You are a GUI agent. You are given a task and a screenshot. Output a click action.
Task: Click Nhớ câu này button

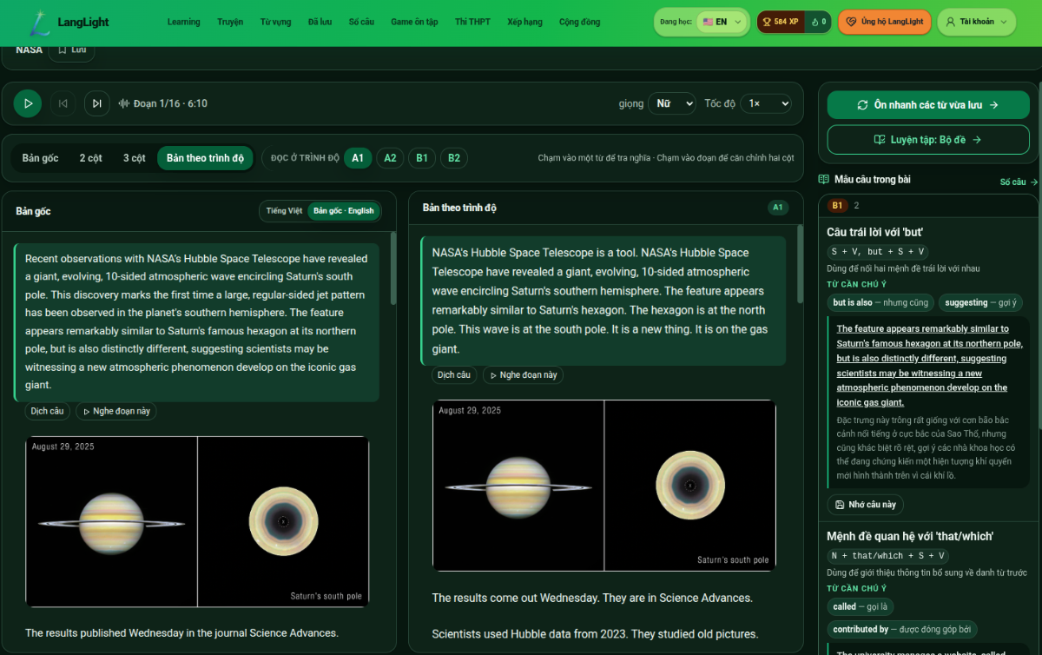866,505
